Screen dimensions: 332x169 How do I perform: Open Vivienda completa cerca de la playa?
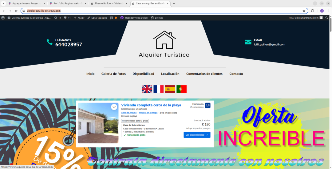(151, 105)
